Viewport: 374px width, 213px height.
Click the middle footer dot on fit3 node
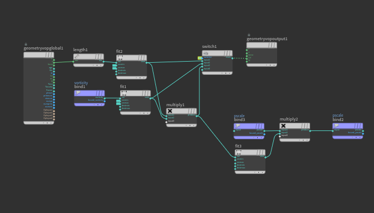[x=258, y=172]
